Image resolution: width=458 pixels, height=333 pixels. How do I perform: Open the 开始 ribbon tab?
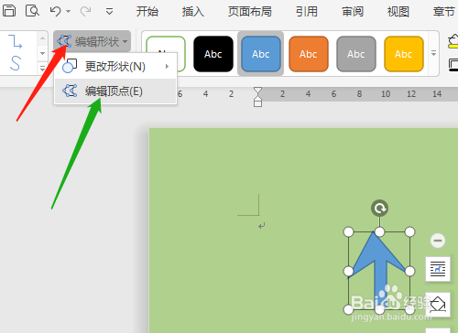pyautogui.click(x=147, y=12)
